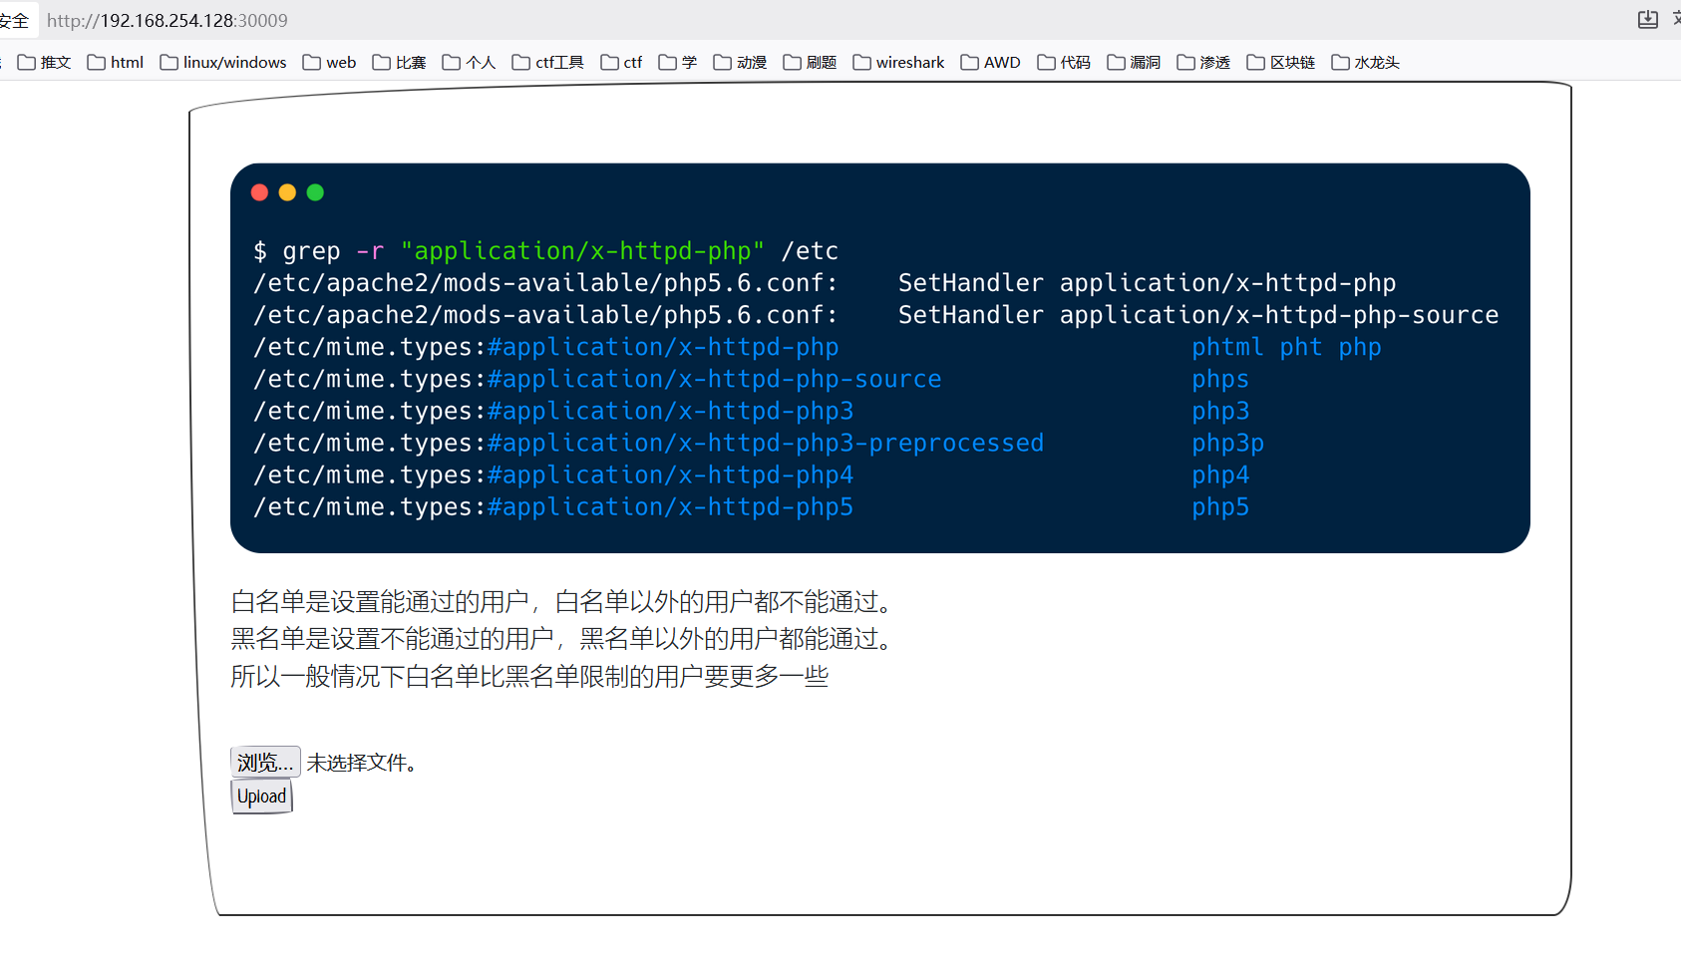Open the 漏洞 bookmark folder
1681x958 pixels.
point(1135,62)
